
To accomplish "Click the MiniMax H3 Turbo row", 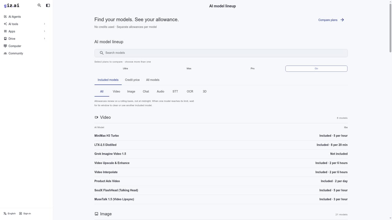I will pyautogui.click(x=221, y=136).
